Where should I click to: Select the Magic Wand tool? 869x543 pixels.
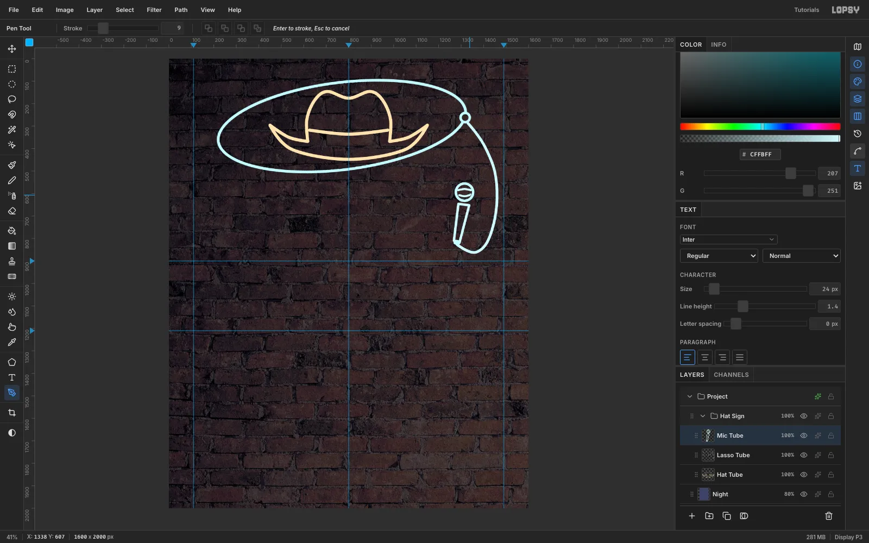click(x=12, y=130)
